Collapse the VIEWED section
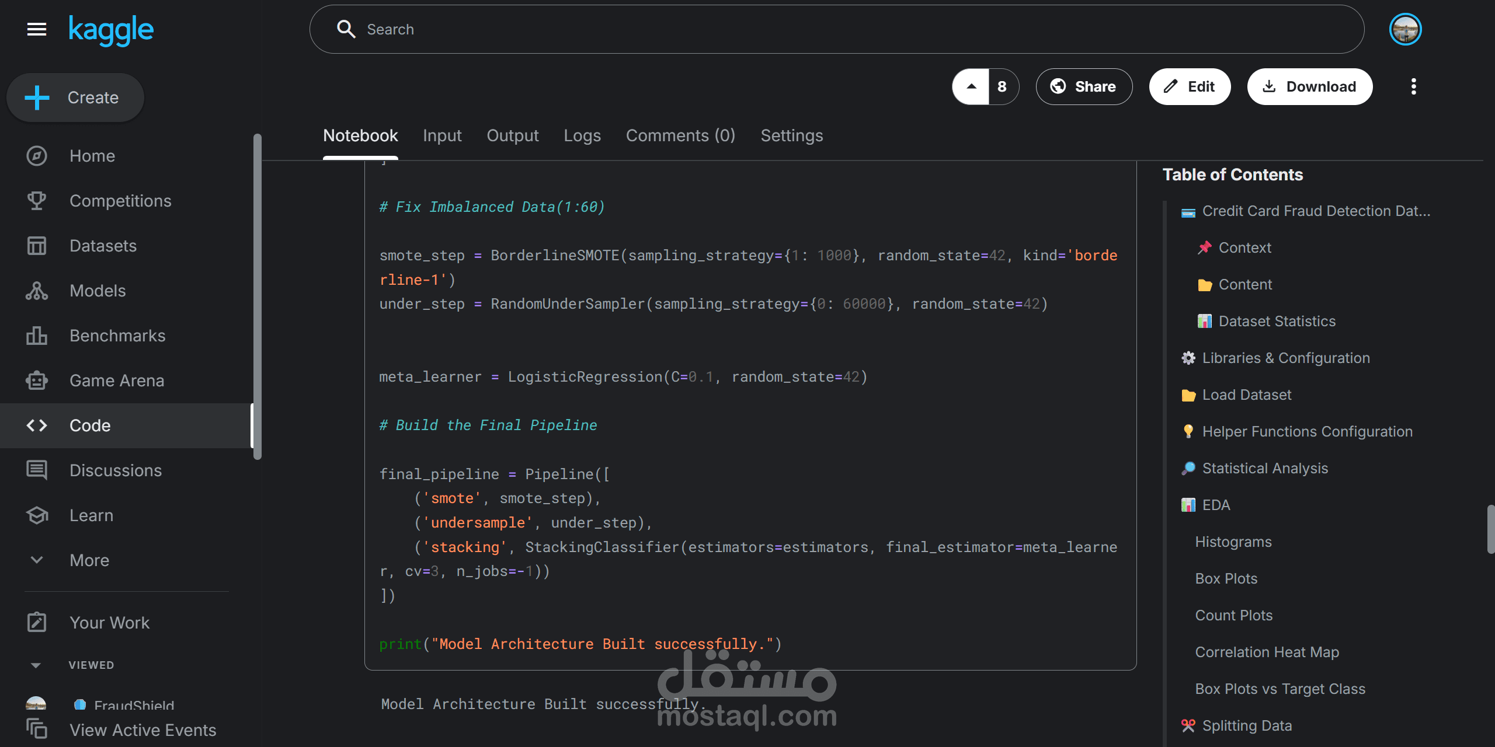The height and width of the screenshot is (747, 1495). click(36, 665)
